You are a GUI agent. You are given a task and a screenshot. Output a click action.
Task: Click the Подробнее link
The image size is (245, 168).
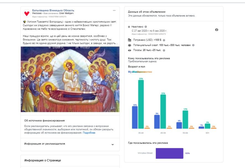pyautogui.click(x=89, y=133)
